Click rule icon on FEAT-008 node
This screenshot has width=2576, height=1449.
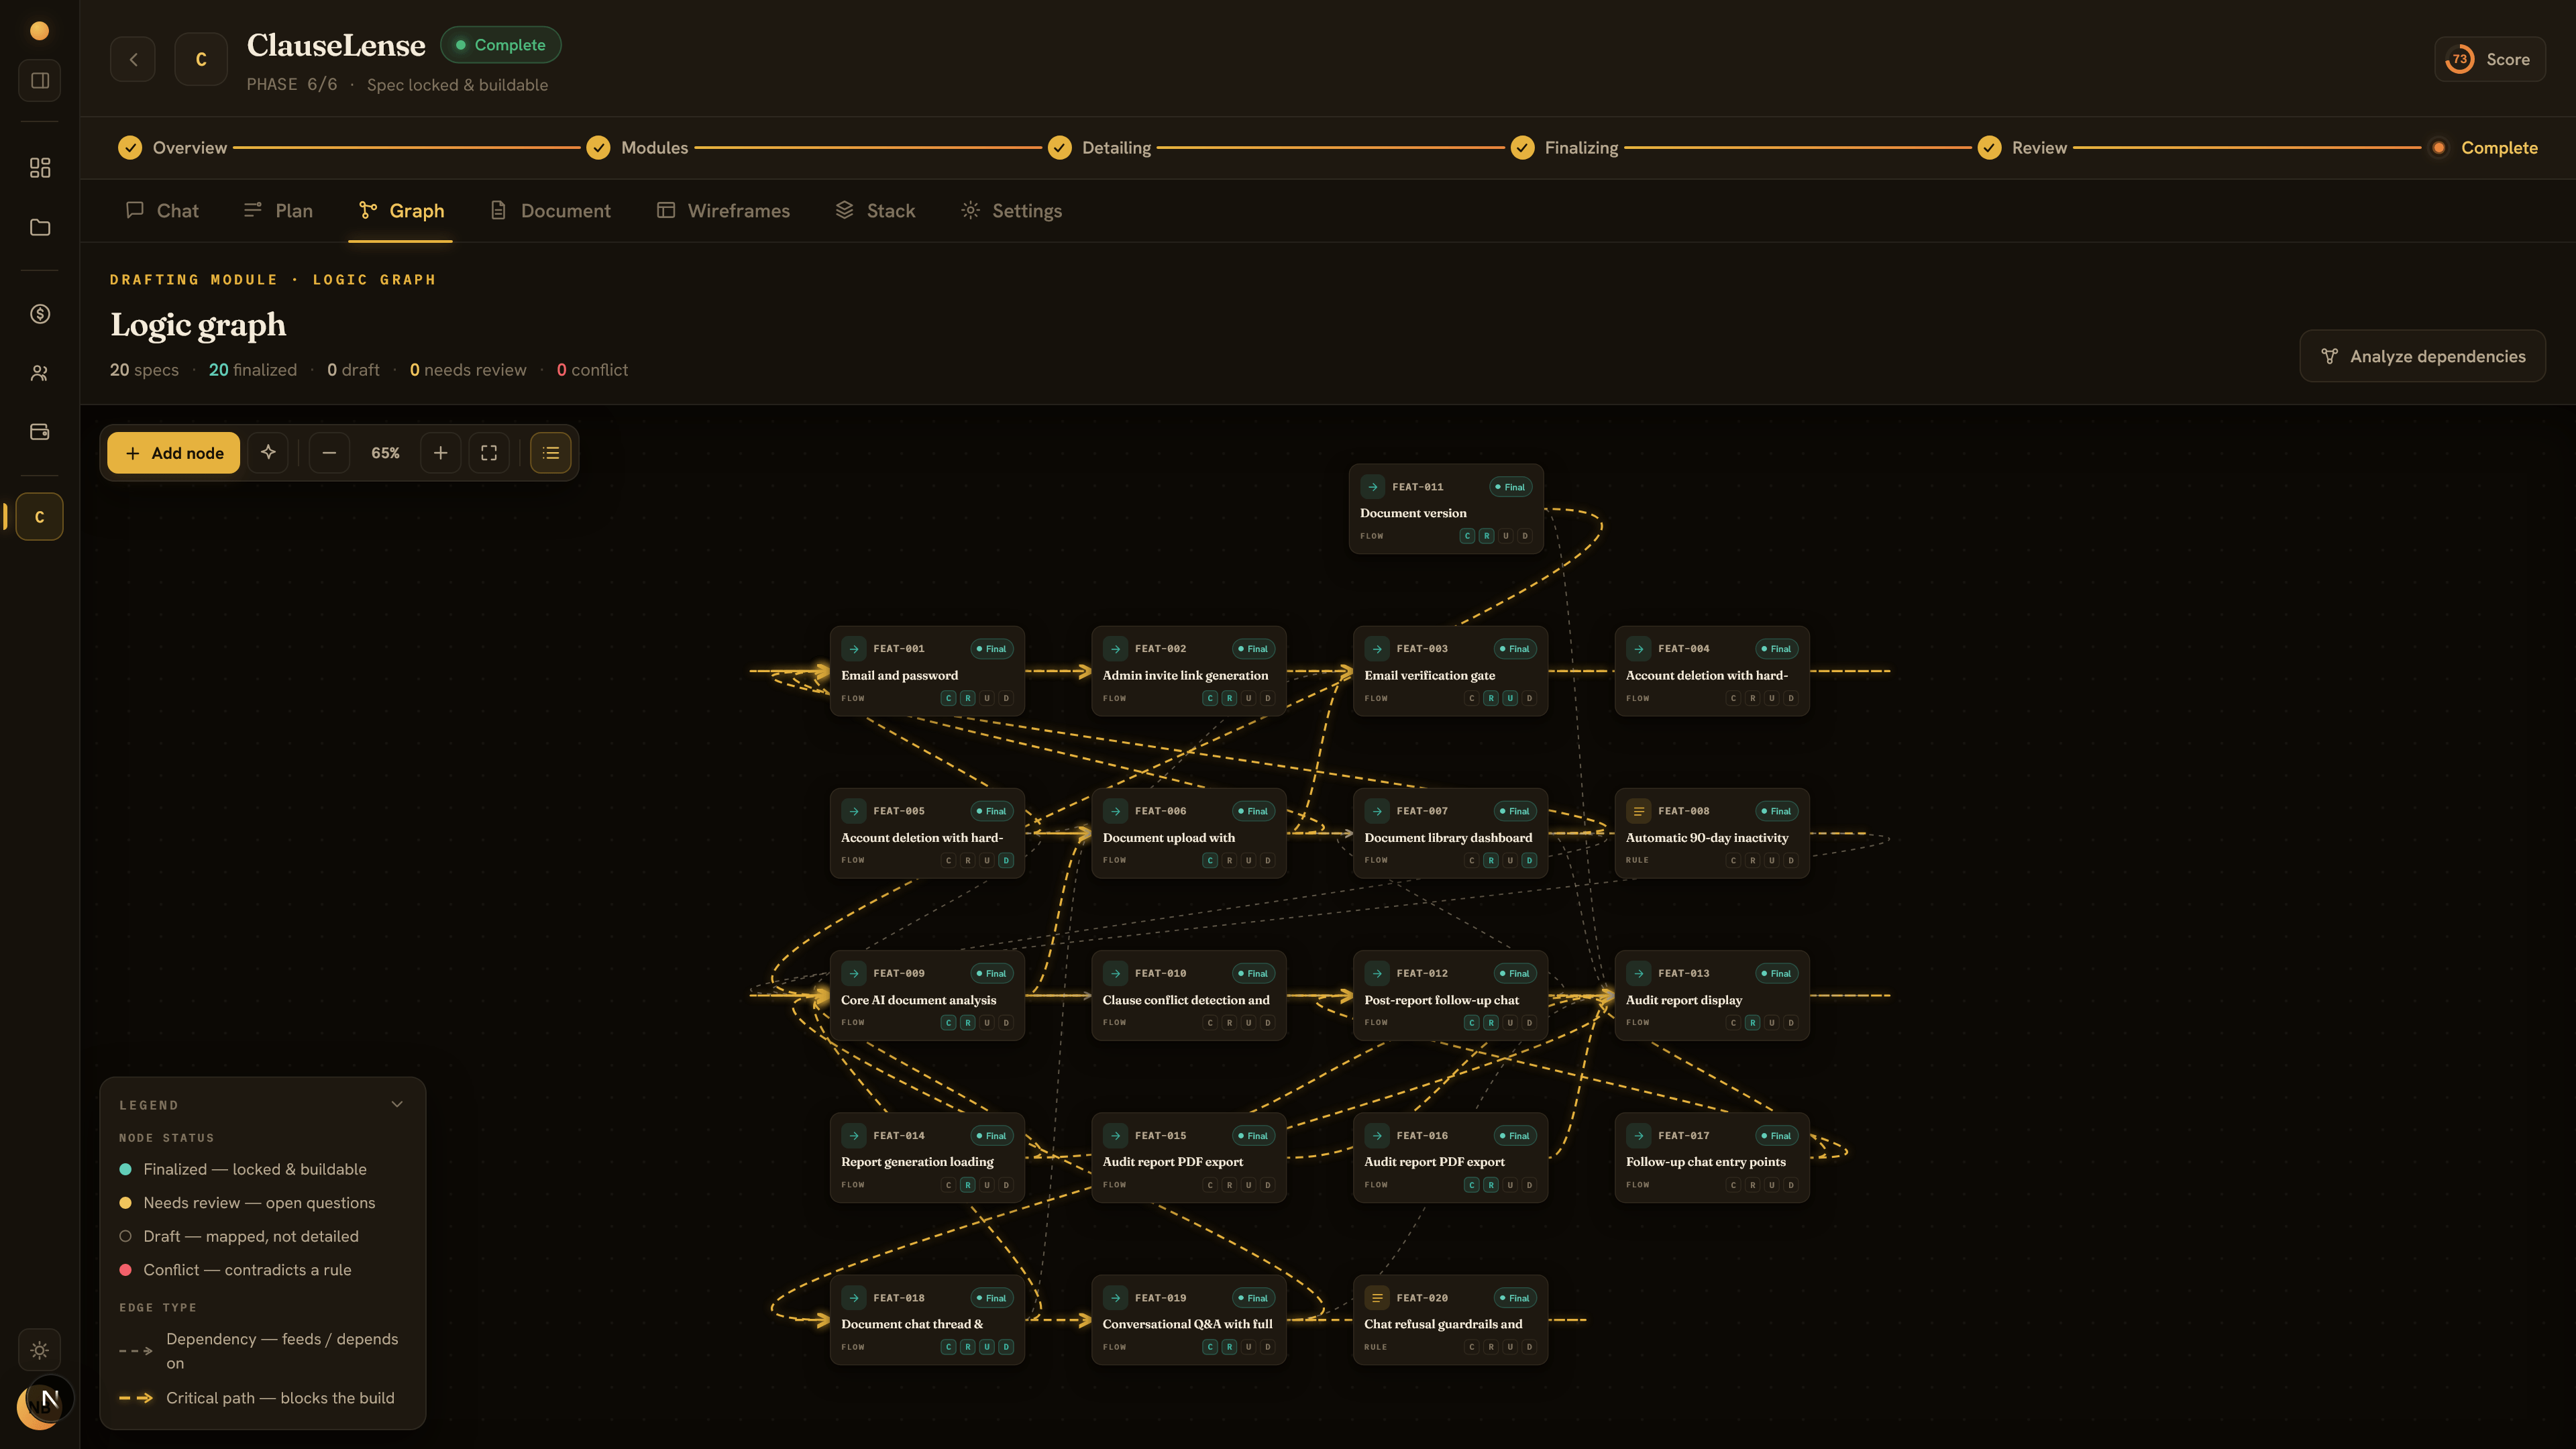click(1638, 811)
